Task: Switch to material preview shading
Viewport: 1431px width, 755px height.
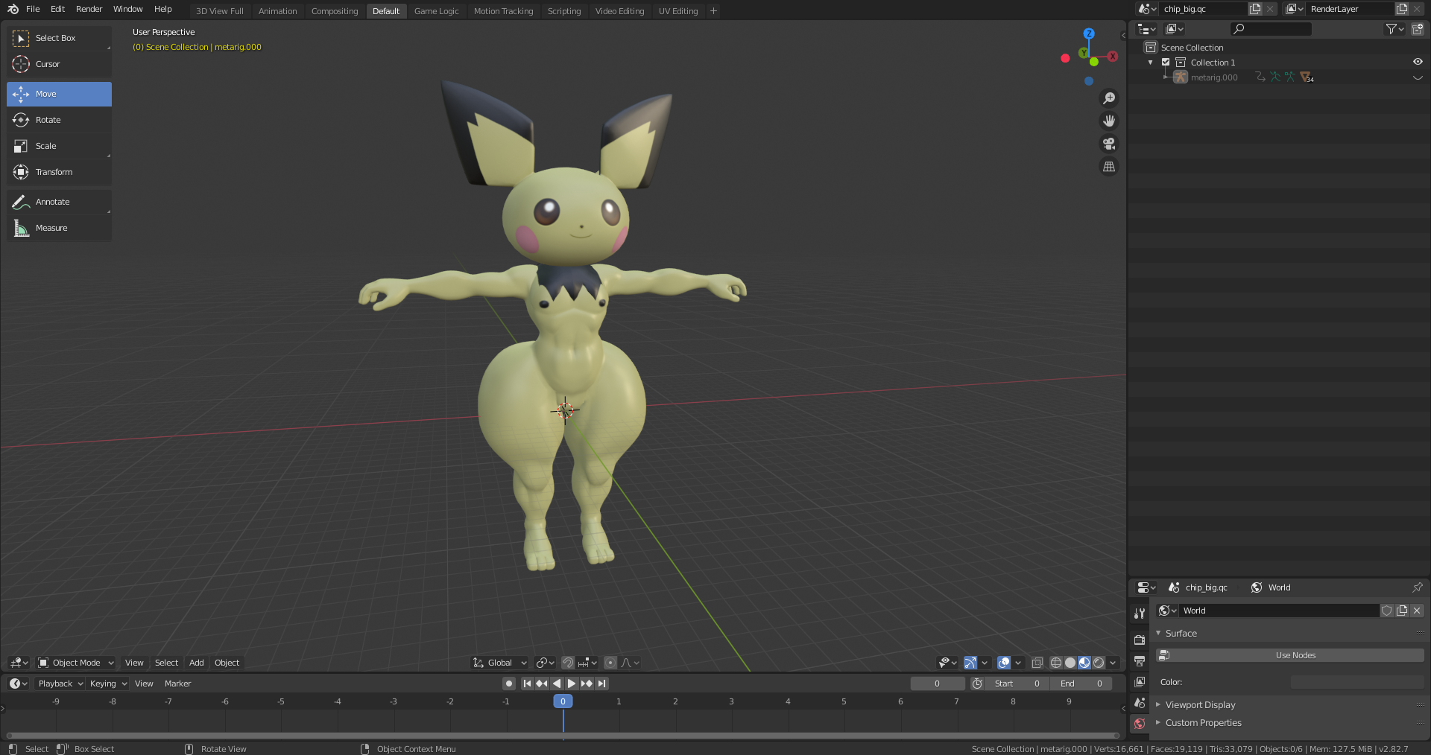Action: (1084, 663)
